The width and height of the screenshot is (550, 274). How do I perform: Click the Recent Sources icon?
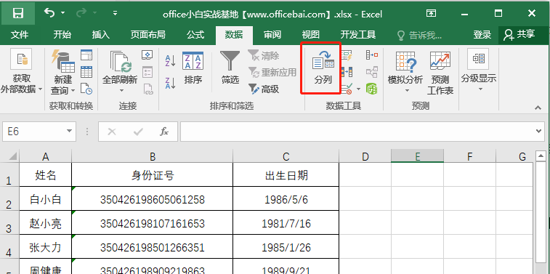[86, 89]
